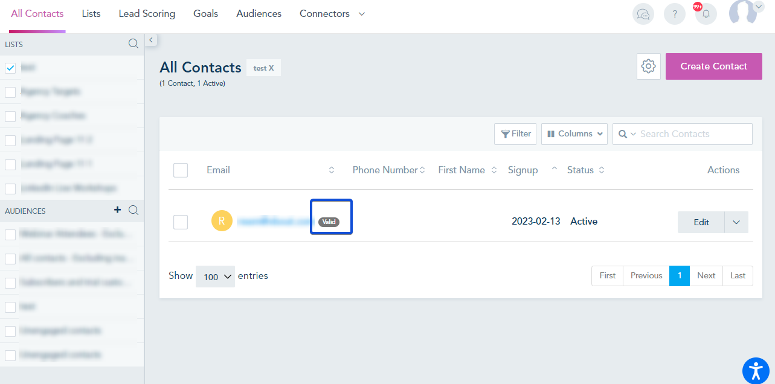Expand the Edit button dropdown arrow
Viewport: 775px width, 384px height.
pos(736,222)
